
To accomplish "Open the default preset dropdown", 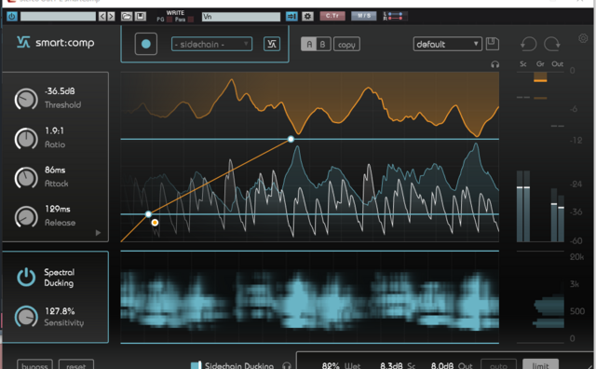I will coord(447,44).
